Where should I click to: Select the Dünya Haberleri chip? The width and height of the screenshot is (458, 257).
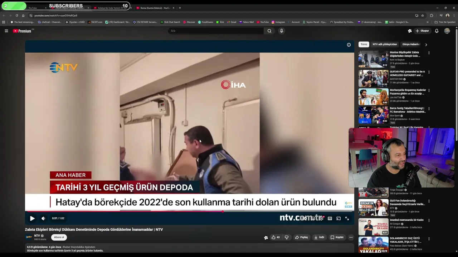coord(411,45)
